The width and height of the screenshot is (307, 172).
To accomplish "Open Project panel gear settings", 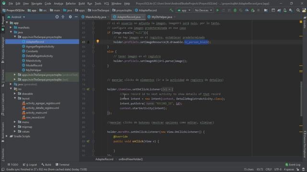I will 71,17.
